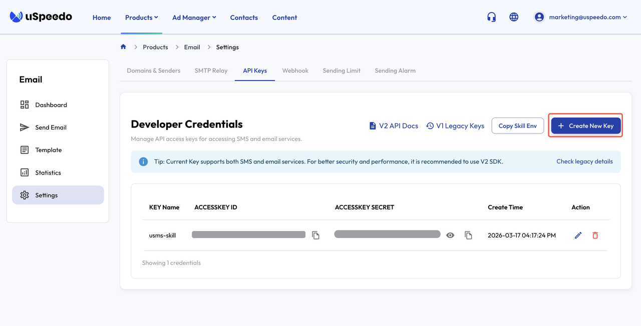The height and width of the screenshot is (326, 641).
Task: Click Check legacy details link
Action: click(x=584, y=161)
